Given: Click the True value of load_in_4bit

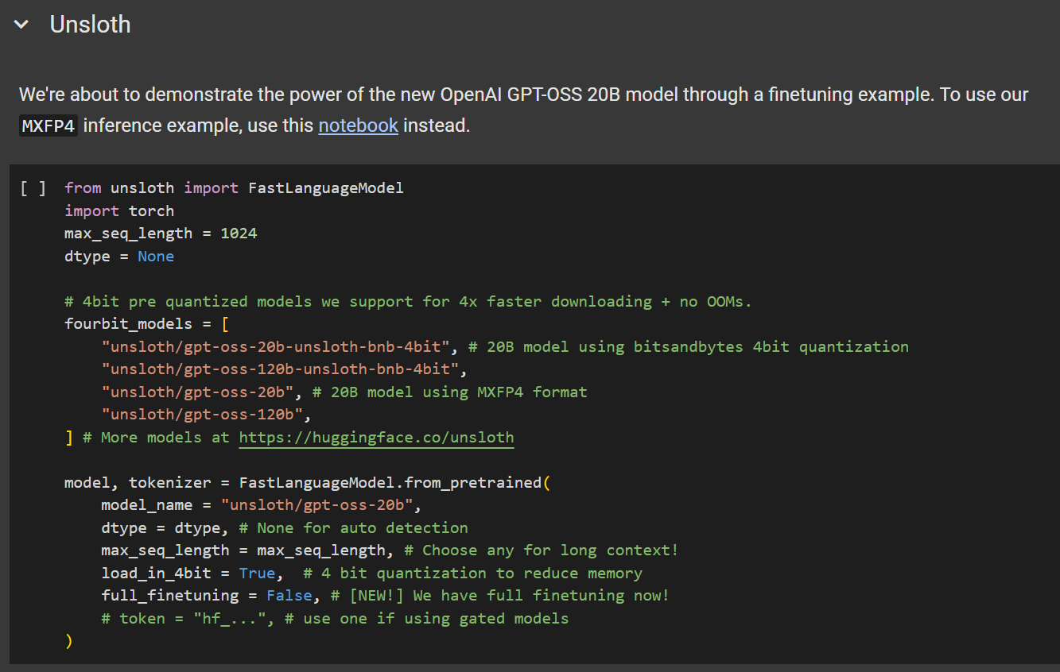Looking at the screenshot, I should pyautogui.click(x=257, y=574).
